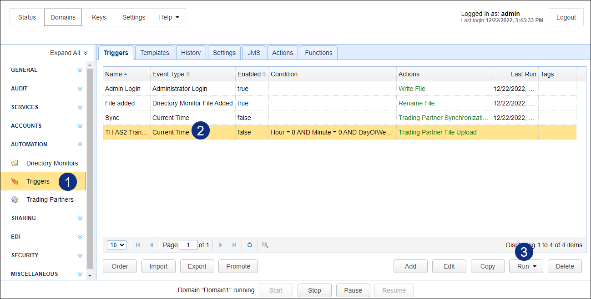Click the page number input field
This screenshot has width=591, height=299.
[188, 245]
